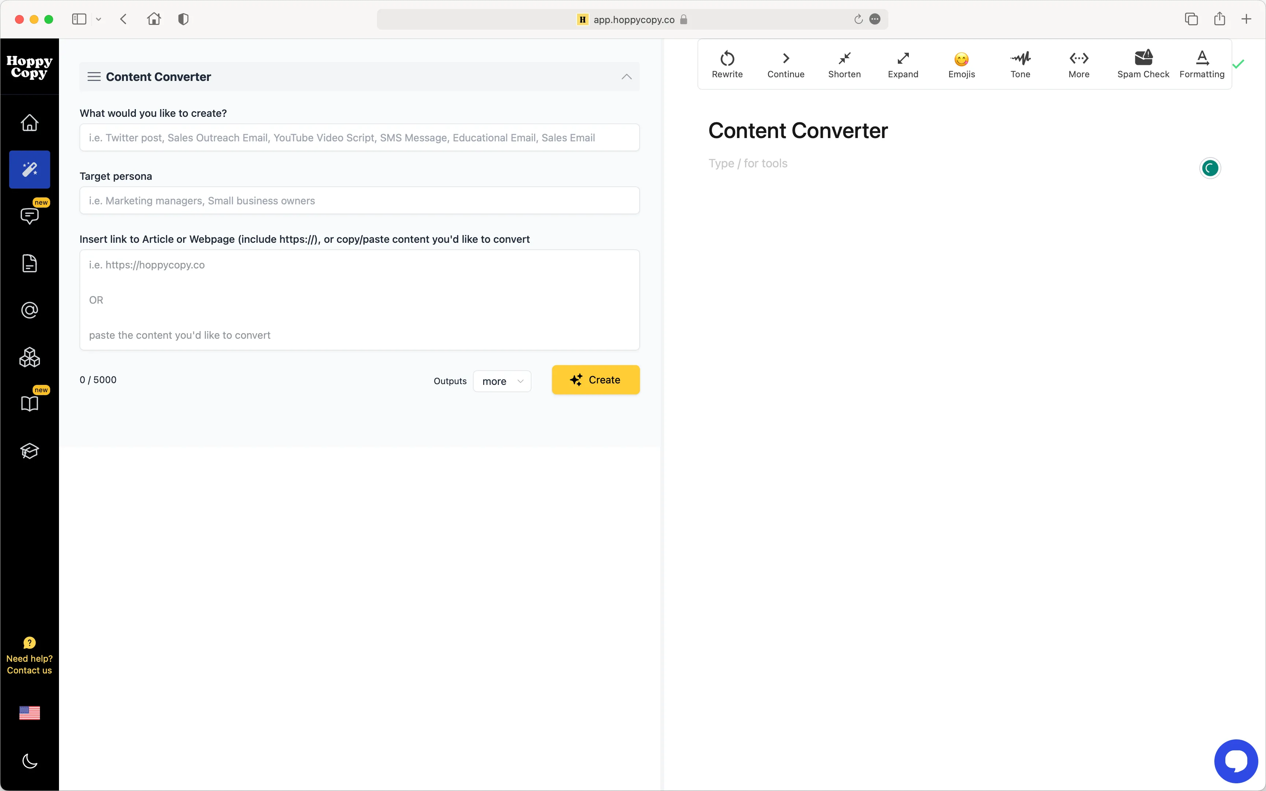Open the chat messages icon marked new
This screenshot has height=791, width=1266.
(29, 216)
